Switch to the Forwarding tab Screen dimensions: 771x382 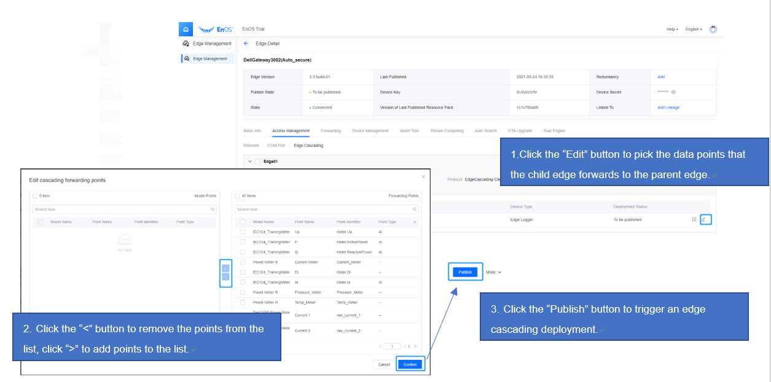(x=331, y=131)
